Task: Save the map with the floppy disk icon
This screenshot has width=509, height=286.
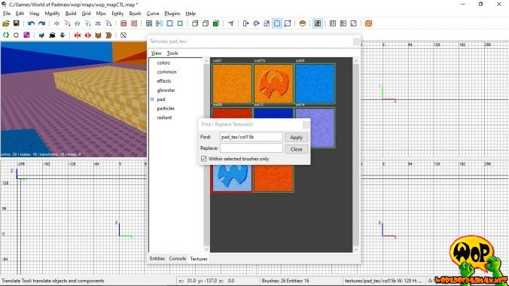Action: [x=17, y=23]
